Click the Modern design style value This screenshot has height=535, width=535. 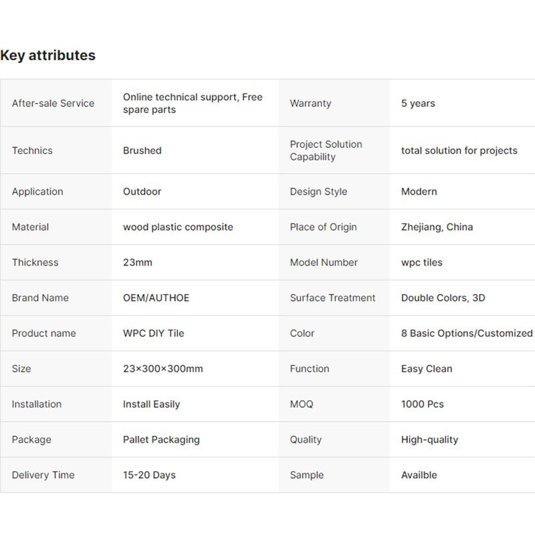[x=419, y=191]
